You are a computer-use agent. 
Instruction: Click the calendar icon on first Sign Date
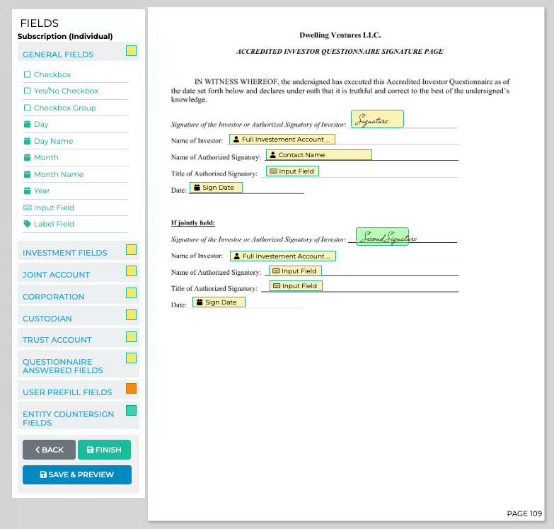click(x=197, y=188)
